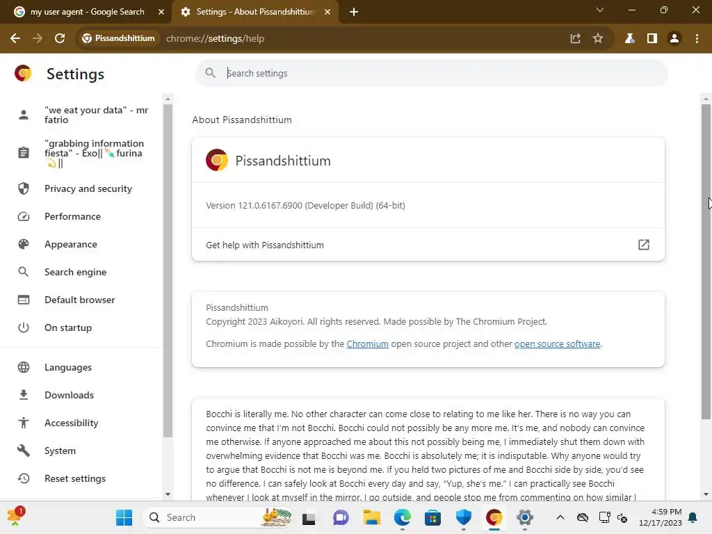Click the Copyright 2023 Aikoyori line
The image size is (712, 534).
[376, 321]
